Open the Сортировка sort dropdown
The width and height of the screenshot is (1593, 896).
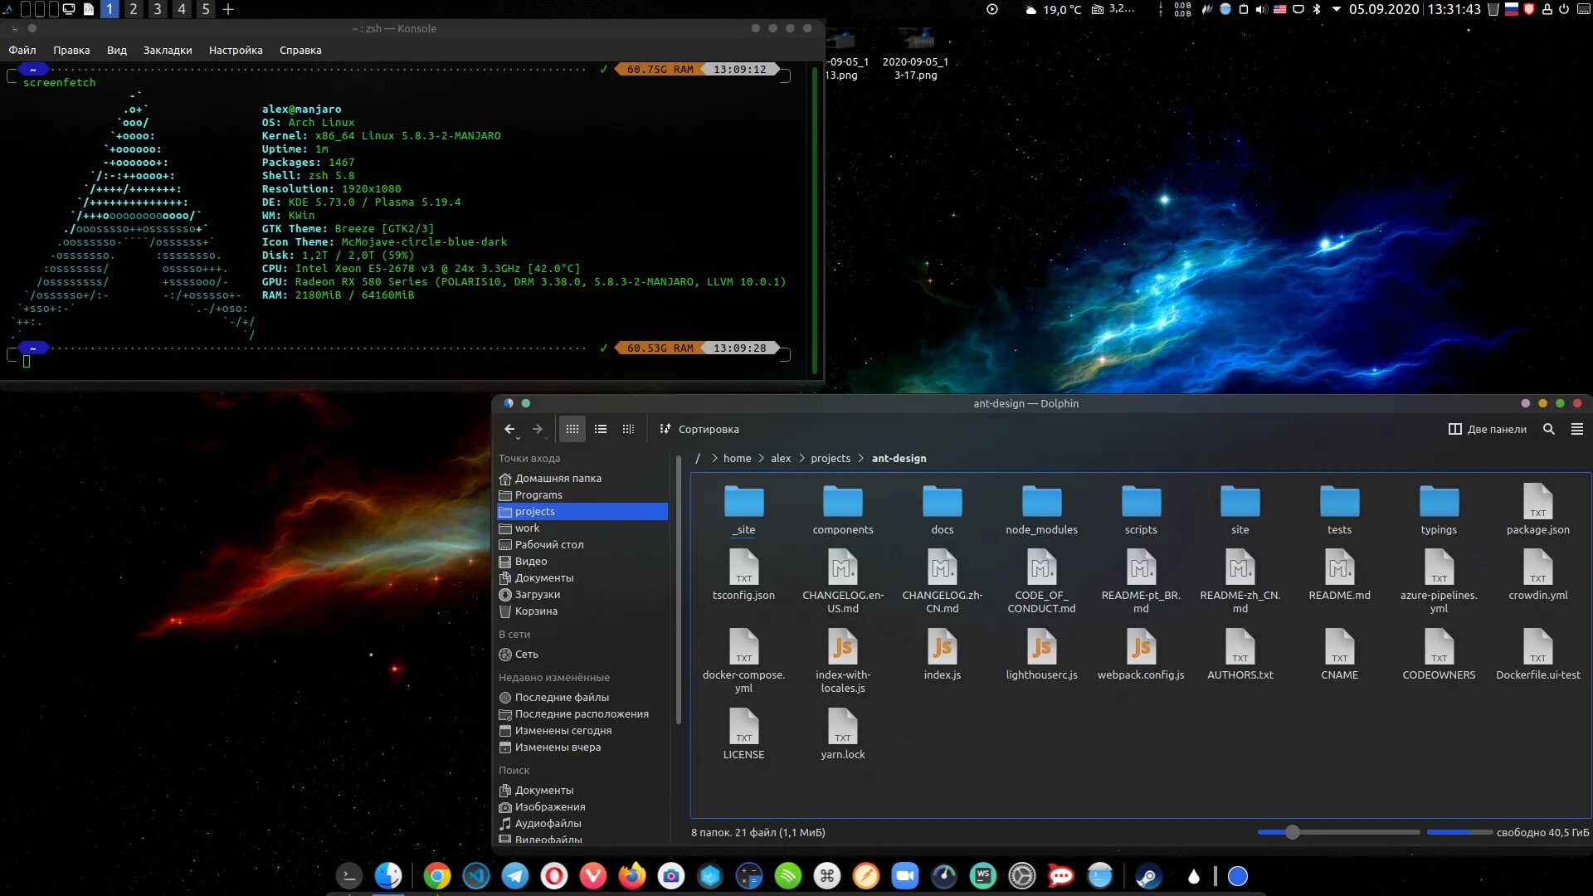[699, 429]
